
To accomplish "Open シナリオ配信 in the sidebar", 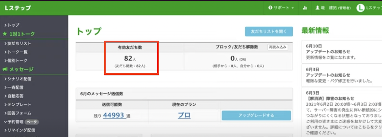I will (18, 79).
